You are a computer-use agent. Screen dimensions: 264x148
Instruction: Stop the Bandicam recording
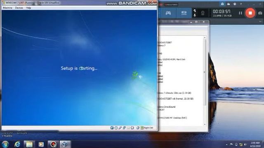(x=250, y=13)
